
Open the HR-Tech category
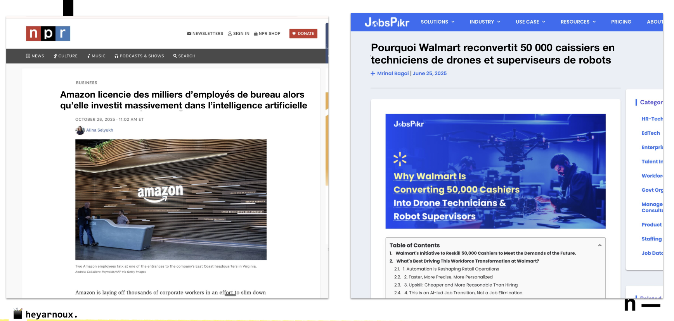pyautogui.click(x=652, y=119)
